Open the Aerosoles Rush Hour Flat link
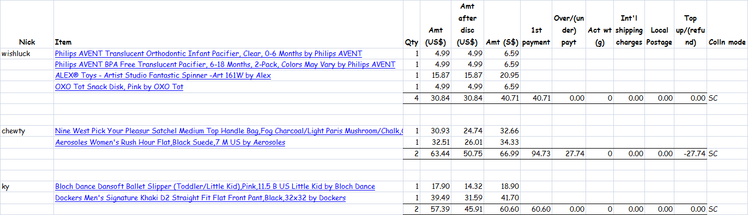This screenshot has height=215, width=748. point(170,143)
